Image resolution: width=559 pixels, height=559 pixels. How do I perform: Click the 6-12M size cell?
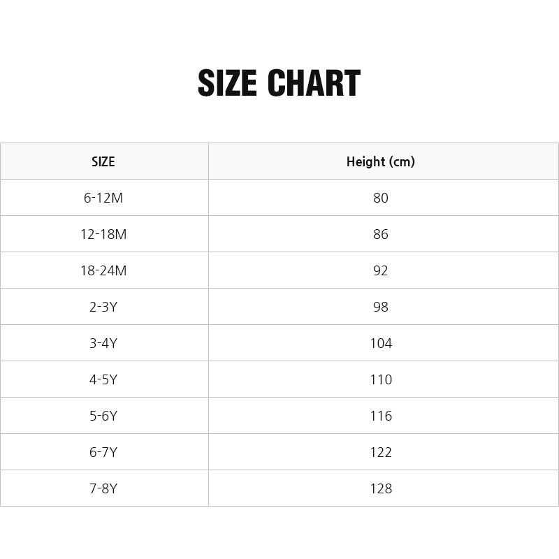tap(103, 198)
